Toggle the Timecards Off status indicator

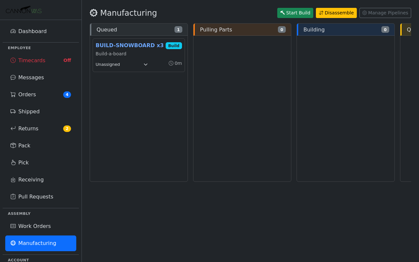pos(67,60)
